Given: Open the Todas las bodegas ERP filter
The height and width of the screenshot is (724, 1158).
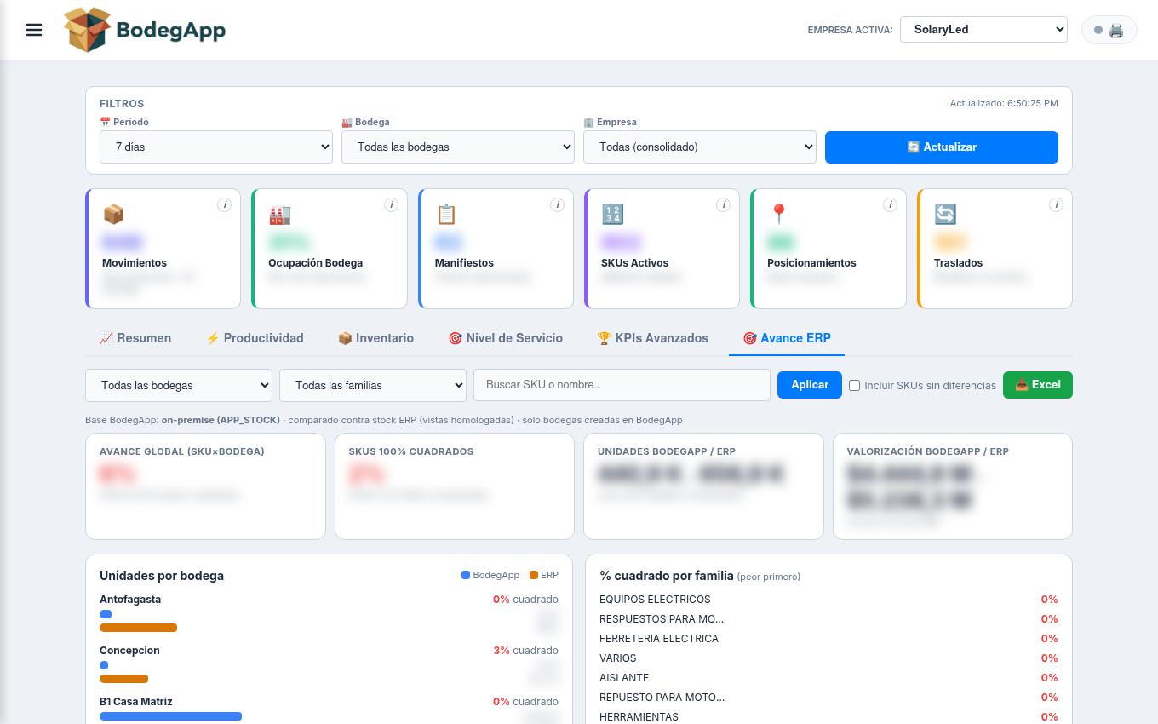Looking at the screenshot, I should point(179,385).
